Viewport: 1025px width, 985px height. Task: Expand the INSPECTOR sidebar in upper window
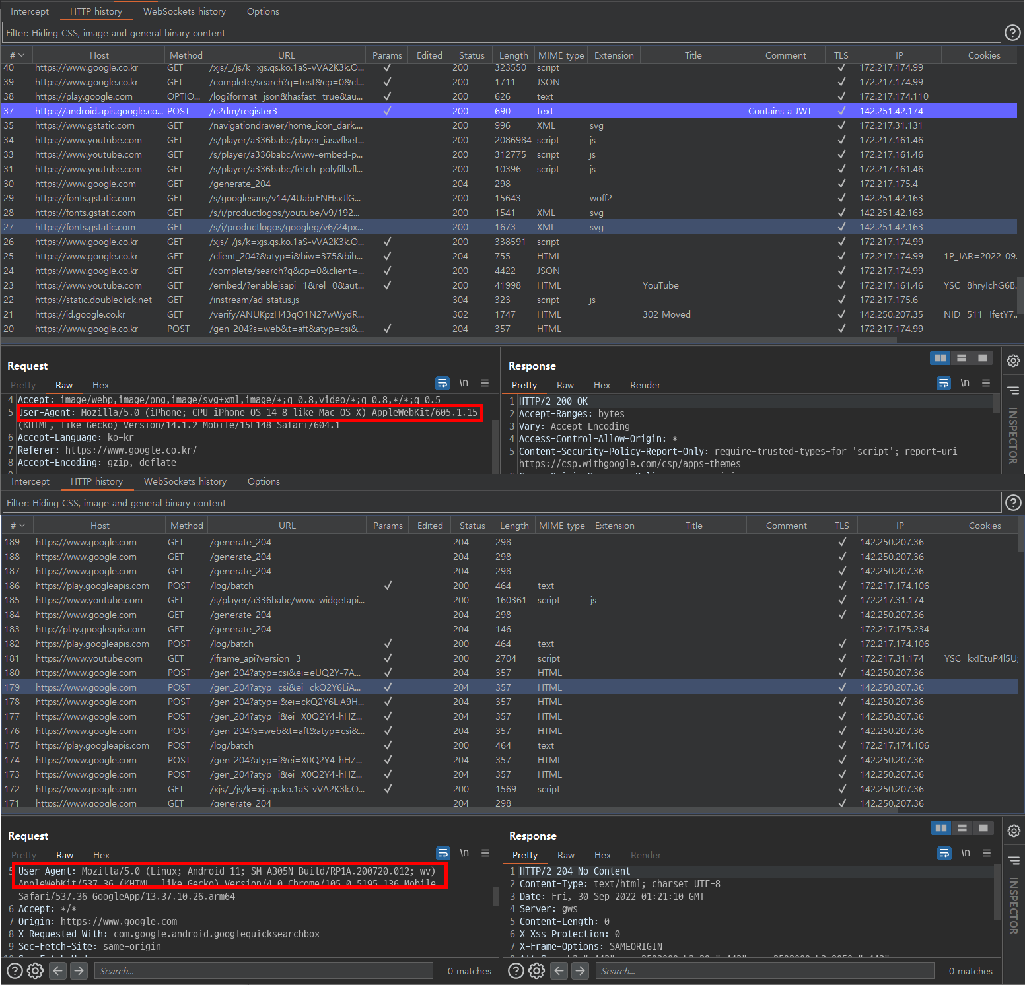(1013, 436)
